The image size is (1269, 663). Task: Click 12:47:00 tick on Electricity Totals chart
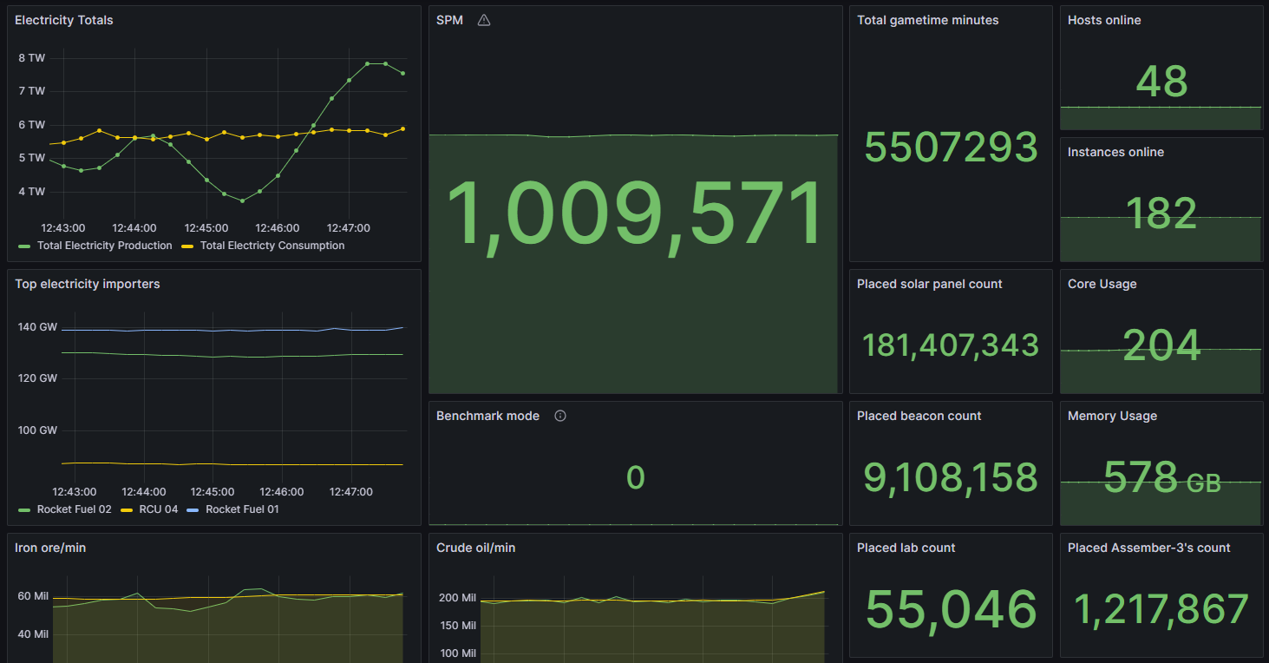point(350,228)
